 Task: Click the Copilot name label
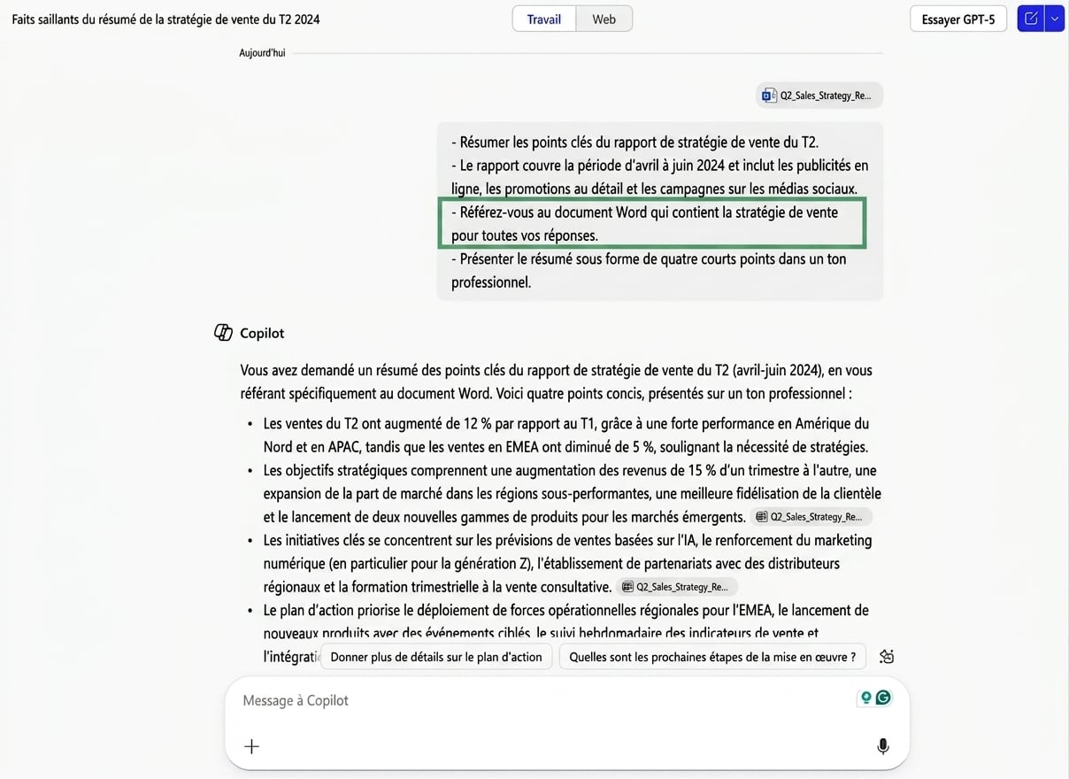coord(262,333)
